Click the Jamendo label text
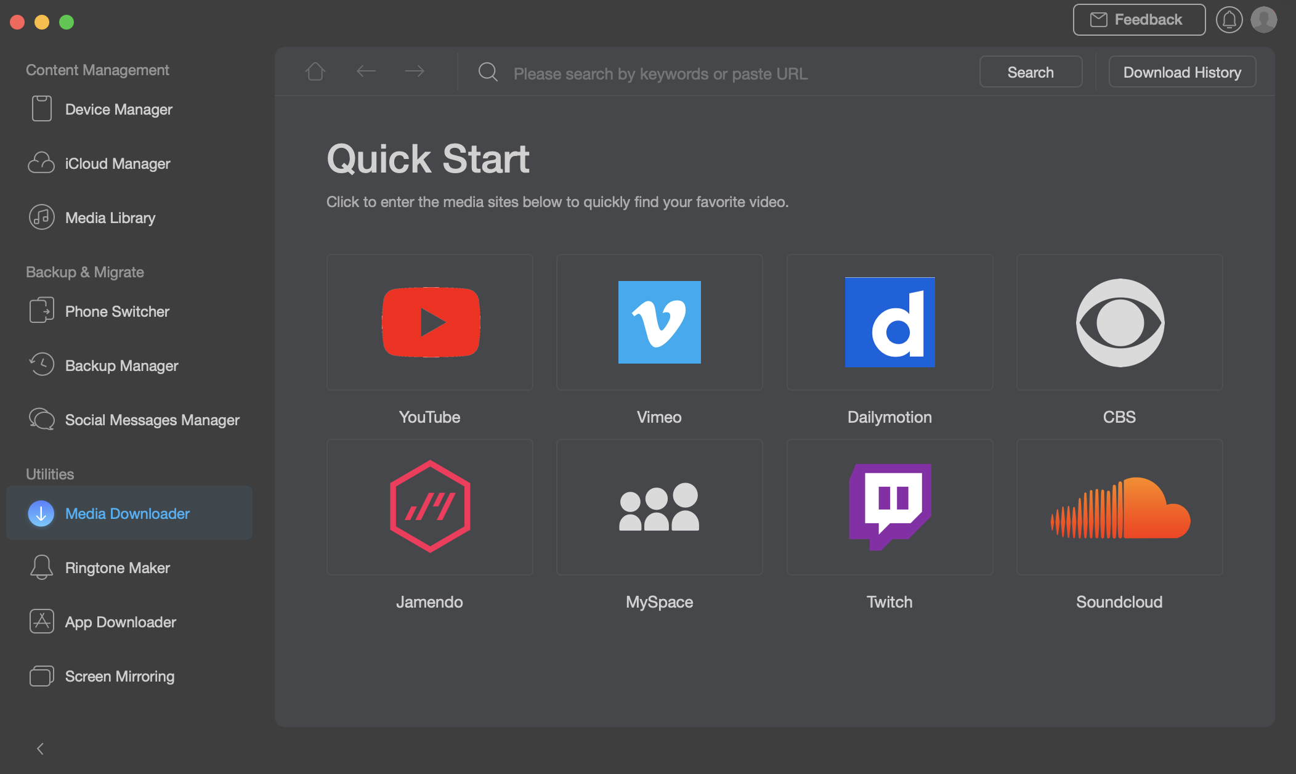Screen dimensions: 1296x774 tap(429, 602)
